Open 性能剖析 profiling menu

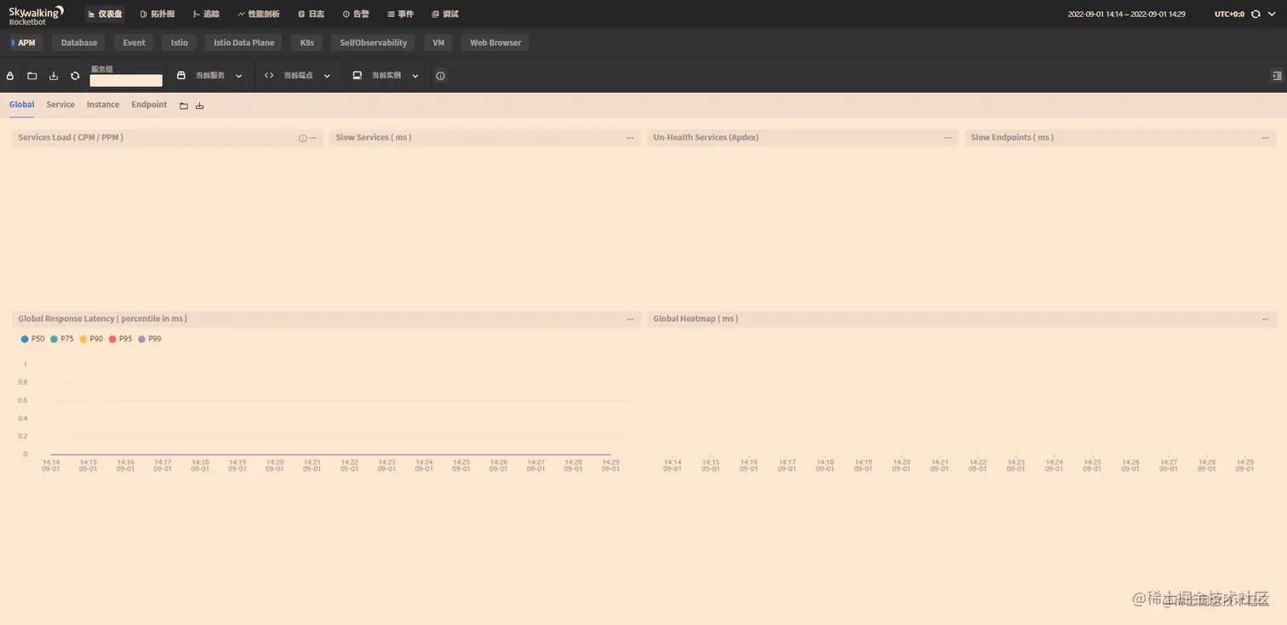[x=259, y=14]
